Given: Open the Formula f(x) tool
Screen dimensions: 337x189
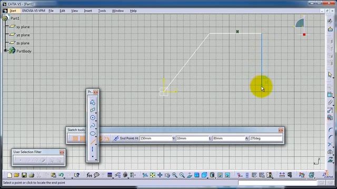Looking at the screenshot, I should coord(89,175).
